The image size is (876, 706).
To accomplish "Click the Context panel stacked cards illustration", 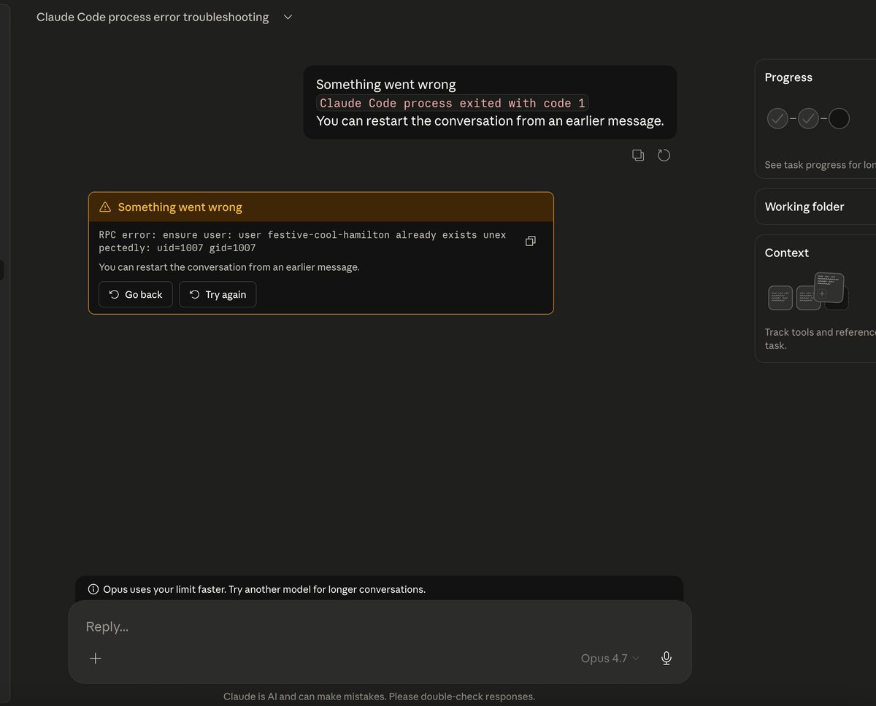I will coord(809,291).
